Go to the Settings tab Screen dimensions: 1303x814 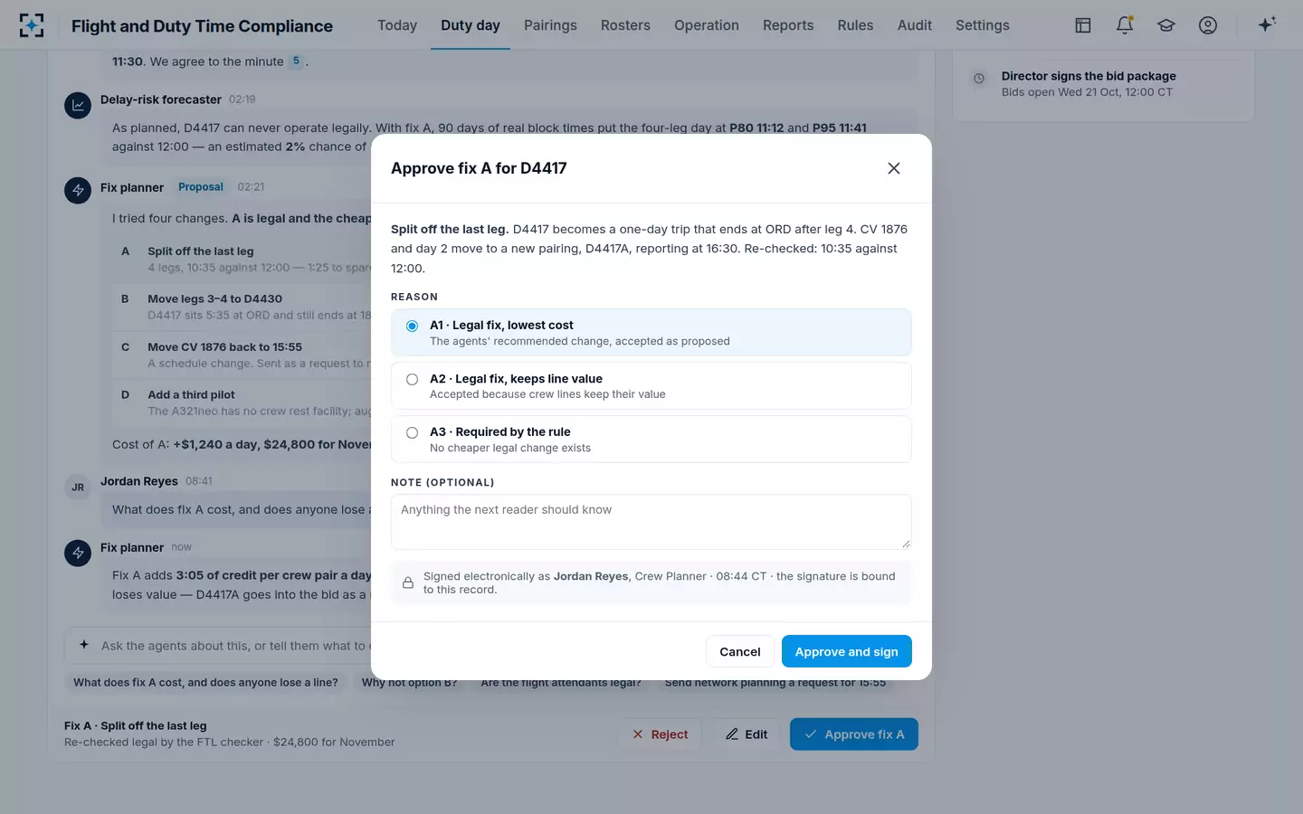click(x=983, y=25)
